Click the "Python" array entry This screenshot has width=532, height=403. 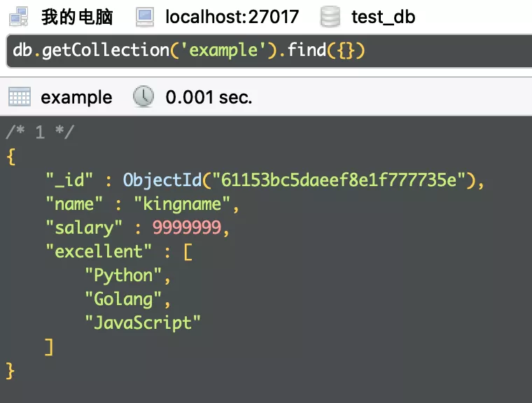click(124, 275)
